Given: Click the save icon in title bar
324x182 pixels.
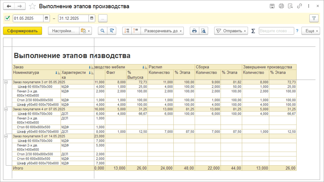Looking at the screenshot, I should [x=272, y=6].
